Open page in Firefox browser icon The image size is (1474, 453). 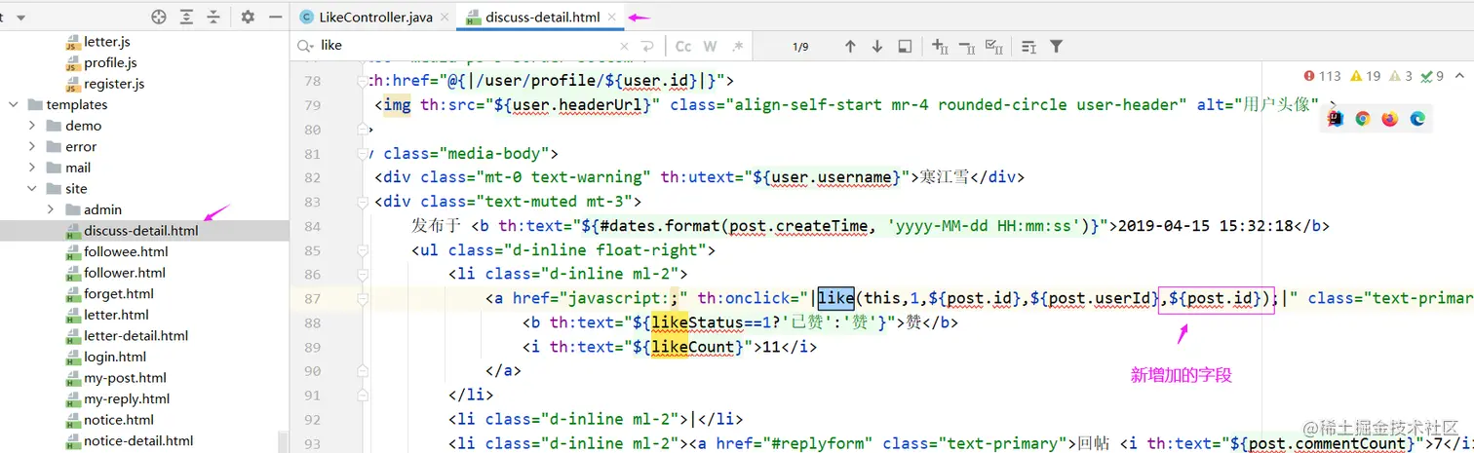(x=1390, y=118)
